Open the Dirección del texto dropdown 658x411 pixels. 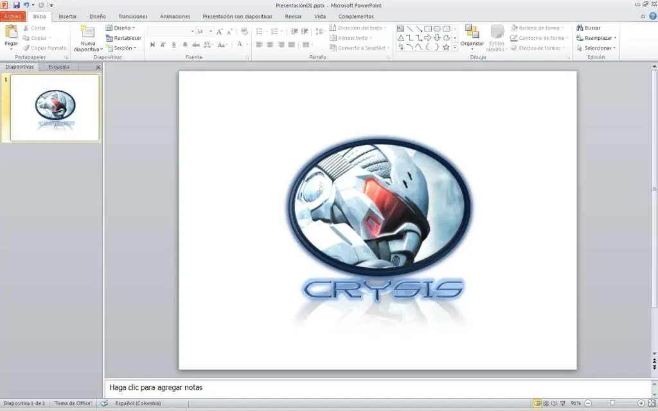(357, 28)
